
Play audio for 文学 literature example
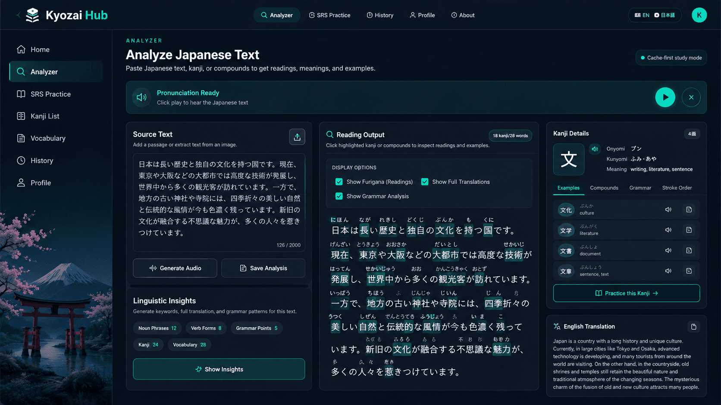tap(668, 230)
